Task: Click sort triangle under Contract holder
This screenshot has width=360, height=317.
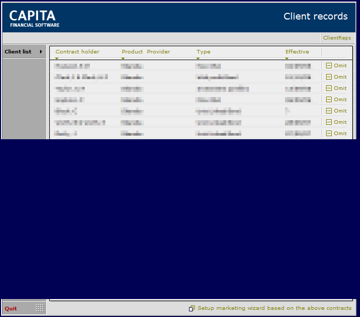Action: 56,59
